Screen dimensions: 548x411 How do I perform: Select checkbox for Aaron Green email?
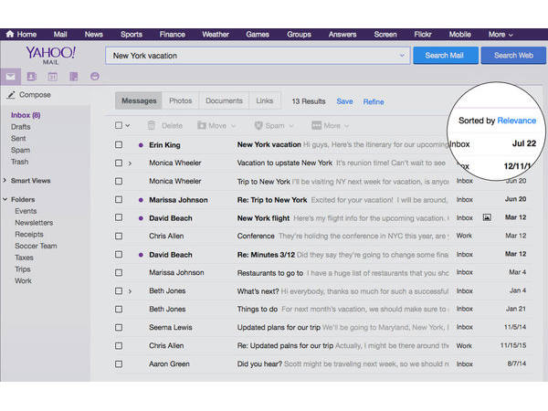pos(119,364)
